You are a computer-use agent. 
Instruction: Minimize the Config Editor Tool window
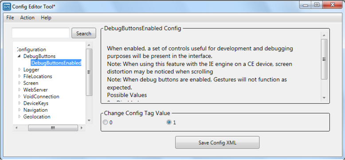(305, 5)
